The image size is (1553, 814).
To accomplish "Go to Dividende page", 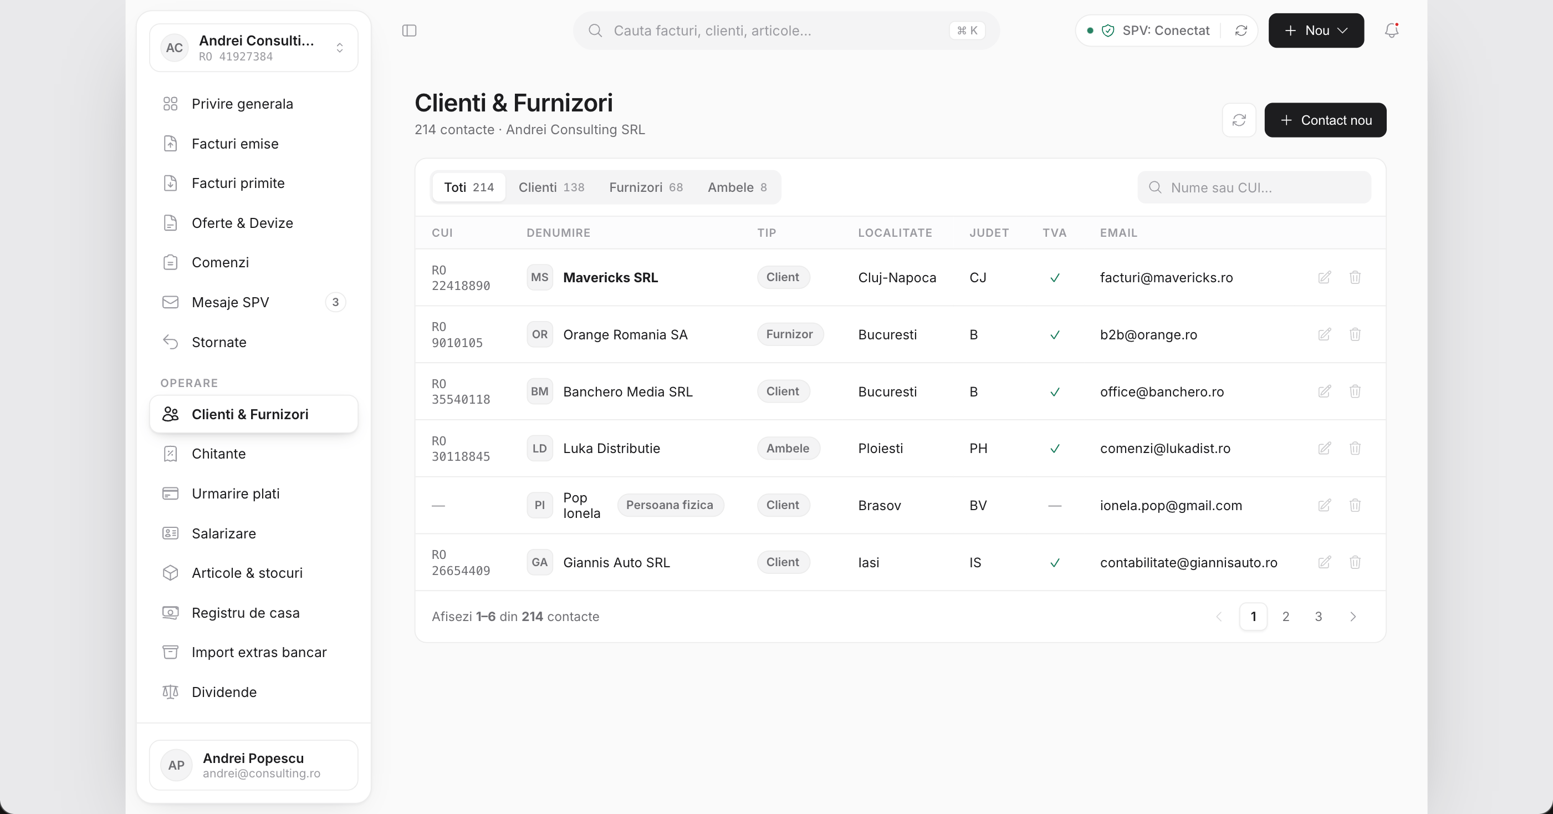I will pyautogui.click(x=254, y=692).
